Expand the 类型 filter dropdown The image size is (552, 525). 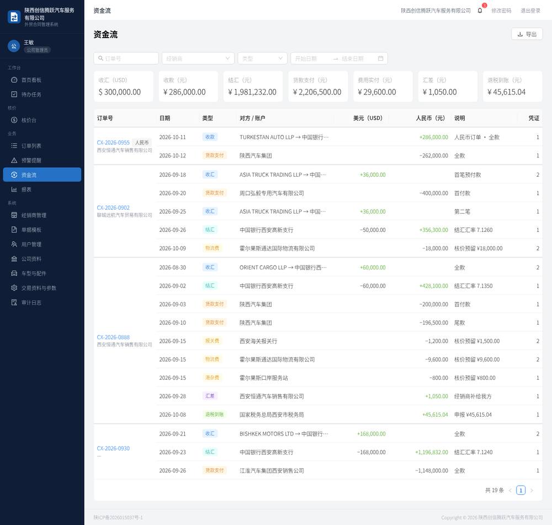coord(262,59)
